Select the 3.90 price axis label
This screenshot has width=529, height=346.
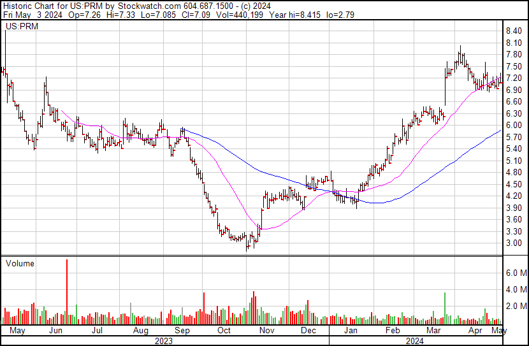[514, 208]
